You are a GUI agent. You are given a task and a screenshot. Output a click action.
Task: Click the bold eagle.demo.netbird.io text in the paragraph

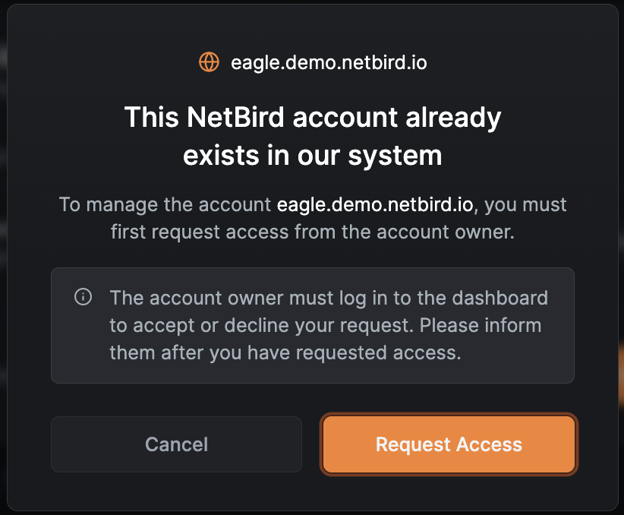click(375, 204)
